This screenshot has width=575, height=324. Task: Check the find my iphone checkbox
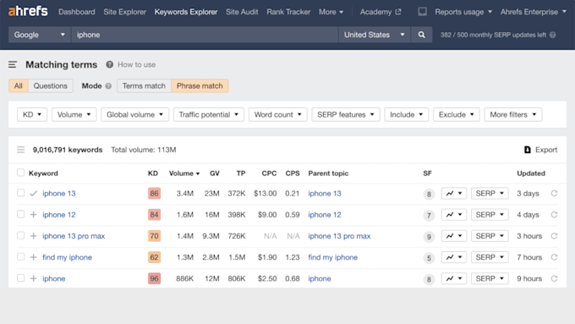coord(20,257)
